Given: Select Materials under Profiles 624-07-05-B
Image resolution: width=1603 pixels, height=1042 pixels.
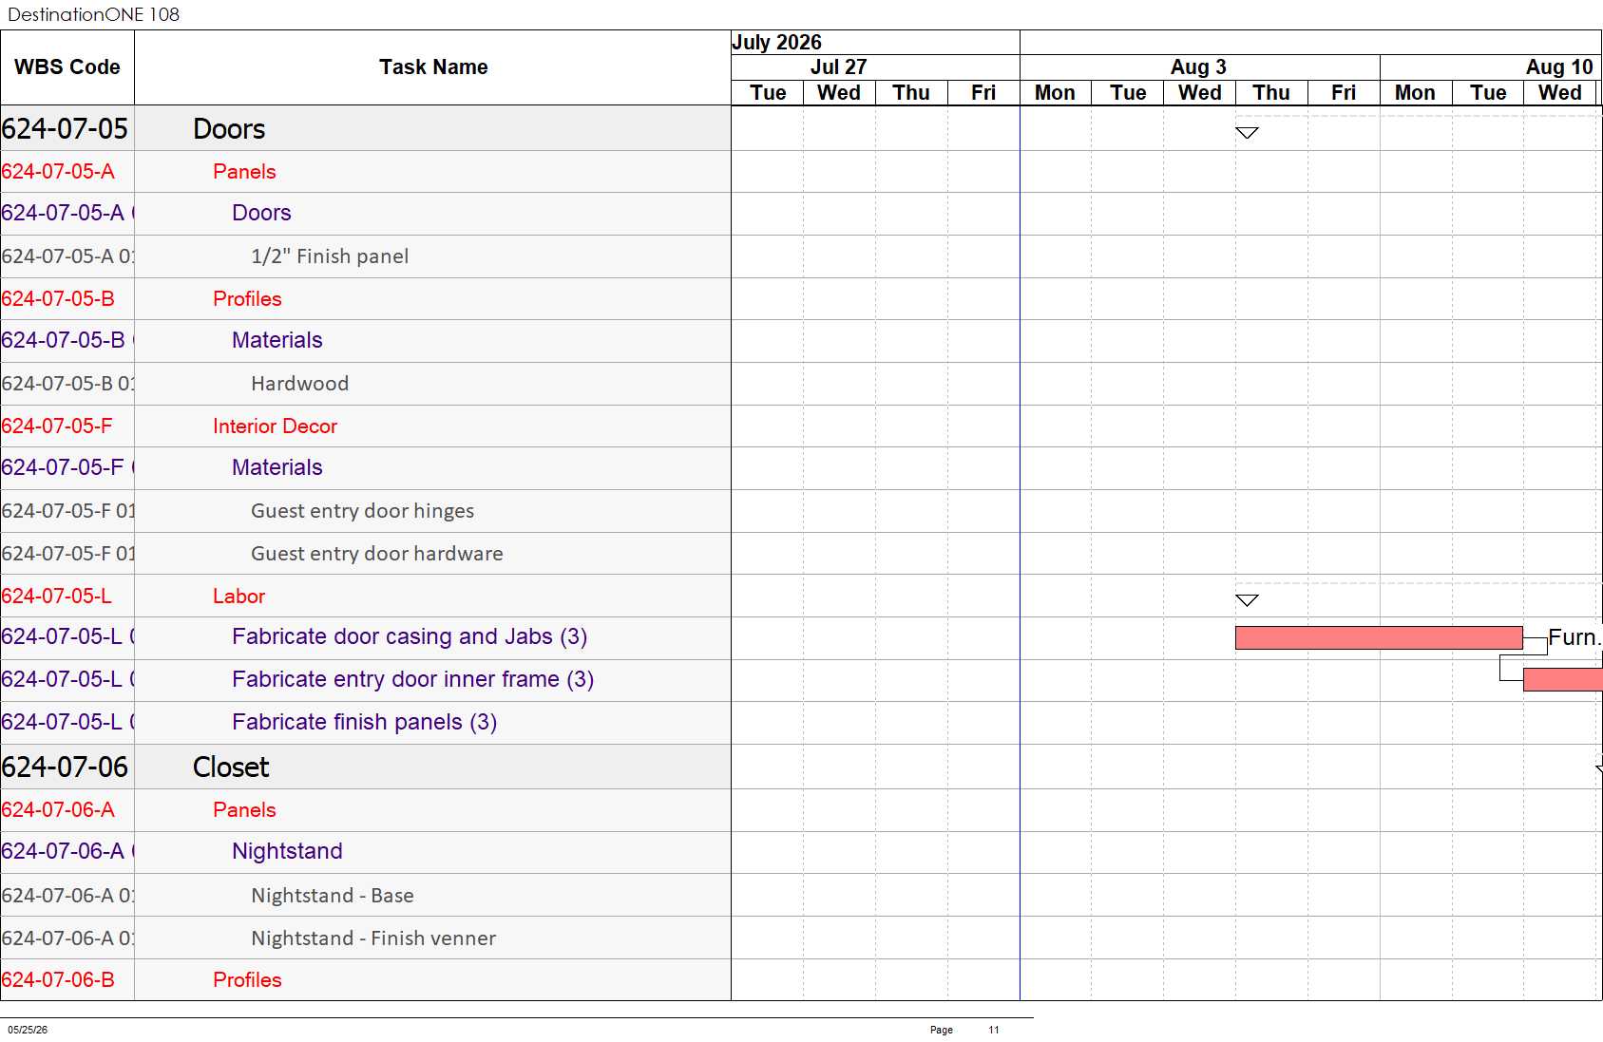Looking at the screenshot, I should click(366, 341).
